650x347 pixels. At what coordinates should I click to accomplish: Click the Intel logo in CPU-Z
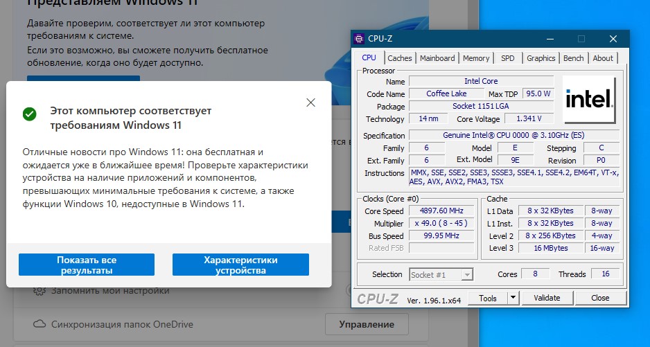tap(589, 100)
